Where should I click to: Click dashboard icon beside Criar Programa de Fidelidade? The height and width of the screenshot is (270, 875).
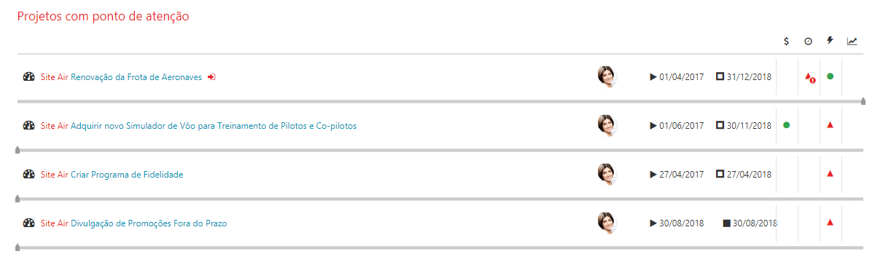click(x=29, y=175)
